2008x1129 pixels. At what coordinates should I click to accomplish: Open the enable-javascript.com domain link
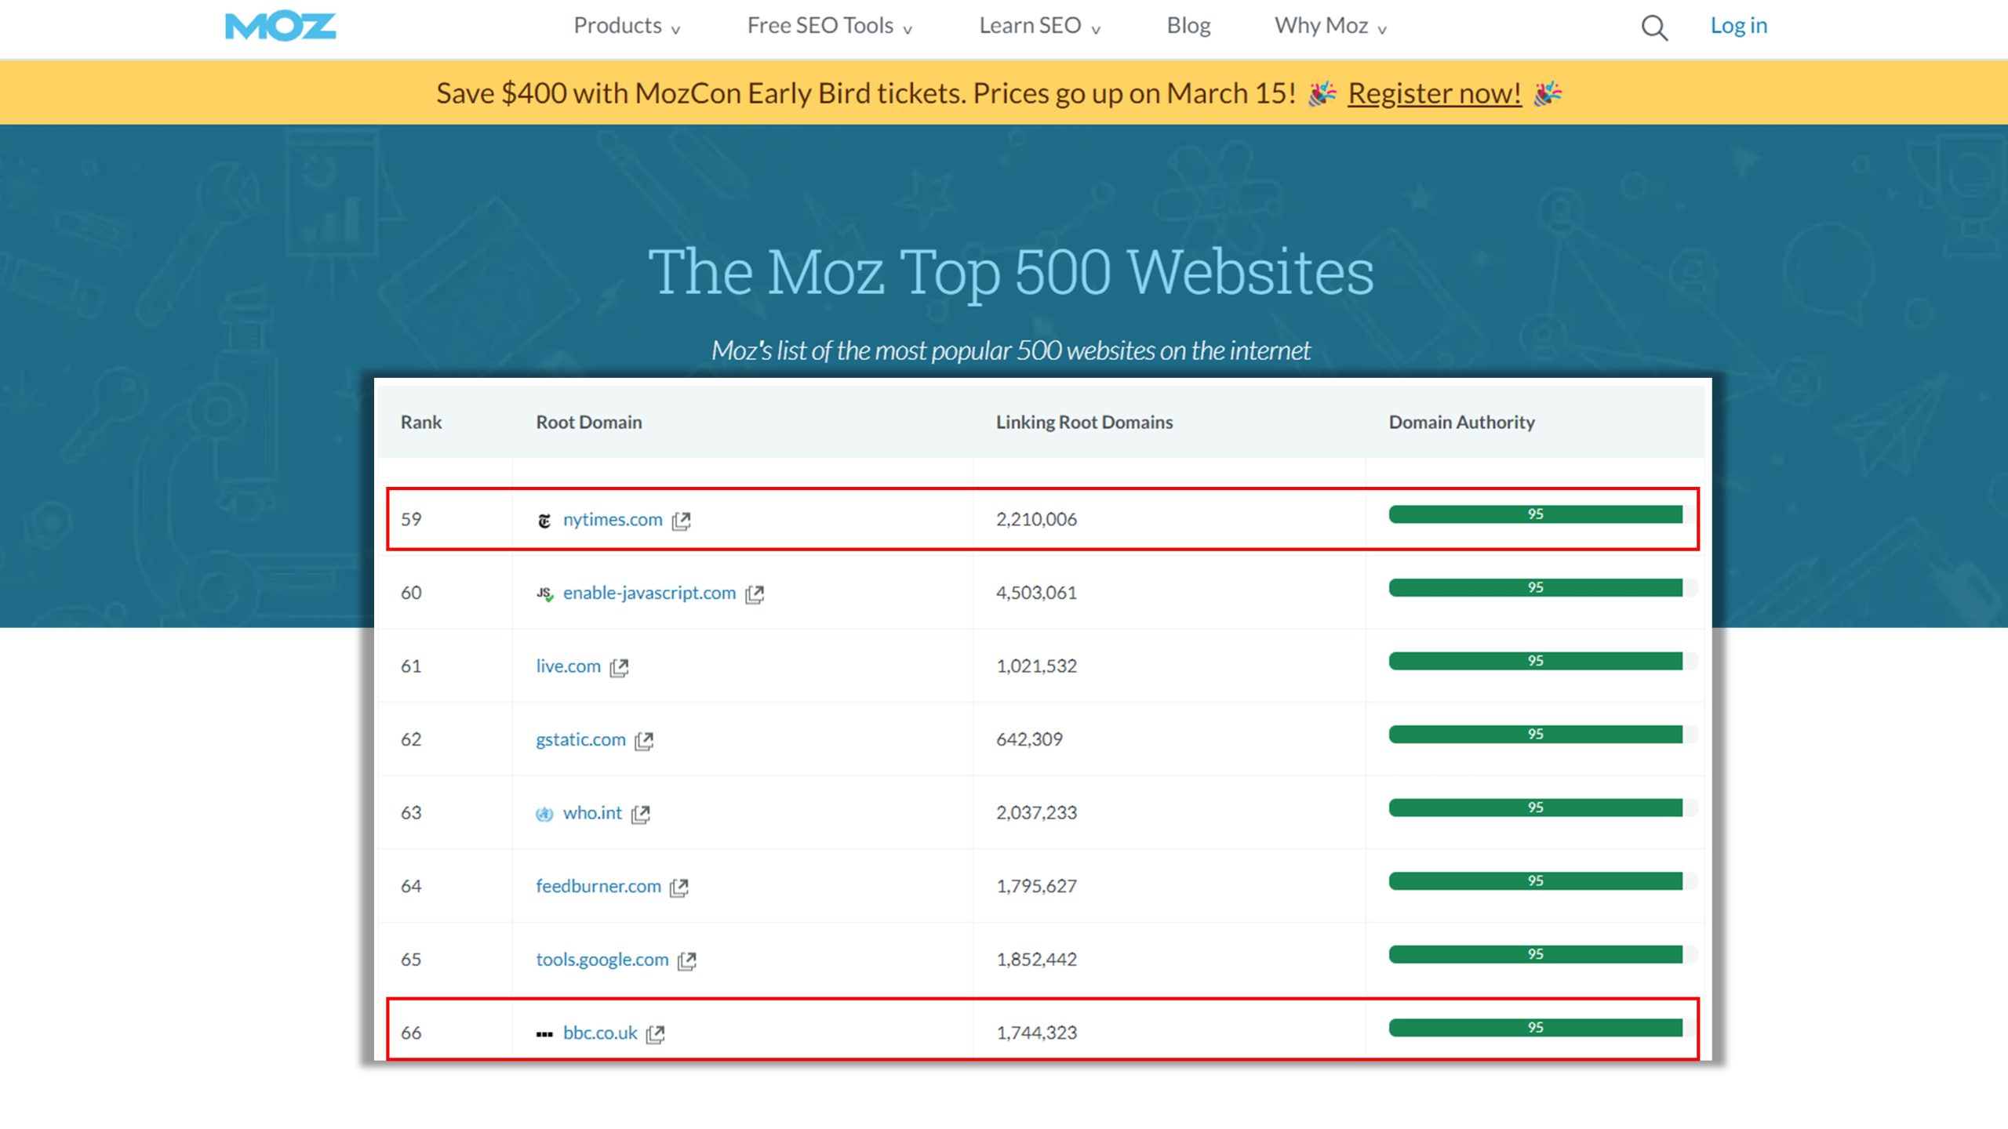click(649, 593)
